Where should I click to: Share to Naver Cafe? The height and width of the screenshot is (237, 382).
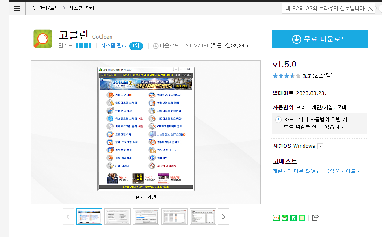pyautogui.click(x=285, y=218)
